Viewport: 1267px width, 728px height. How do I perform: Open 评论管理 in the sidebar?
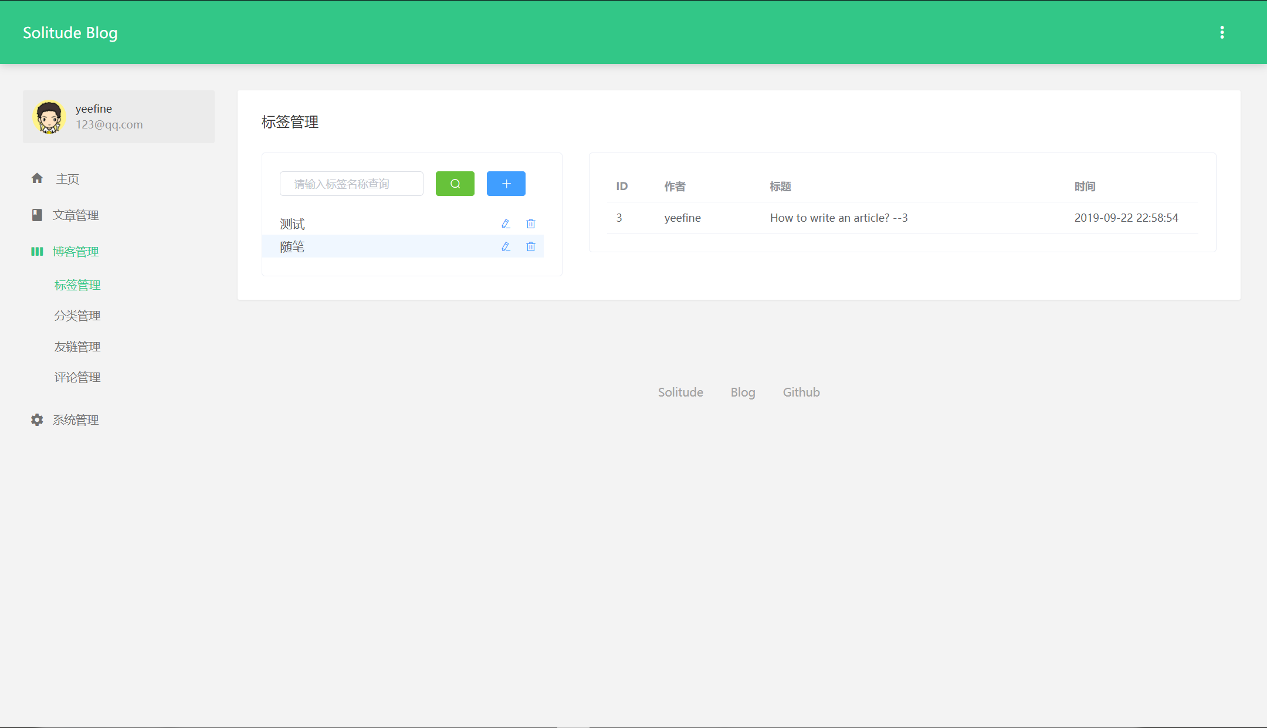click(x=77, y=377)
